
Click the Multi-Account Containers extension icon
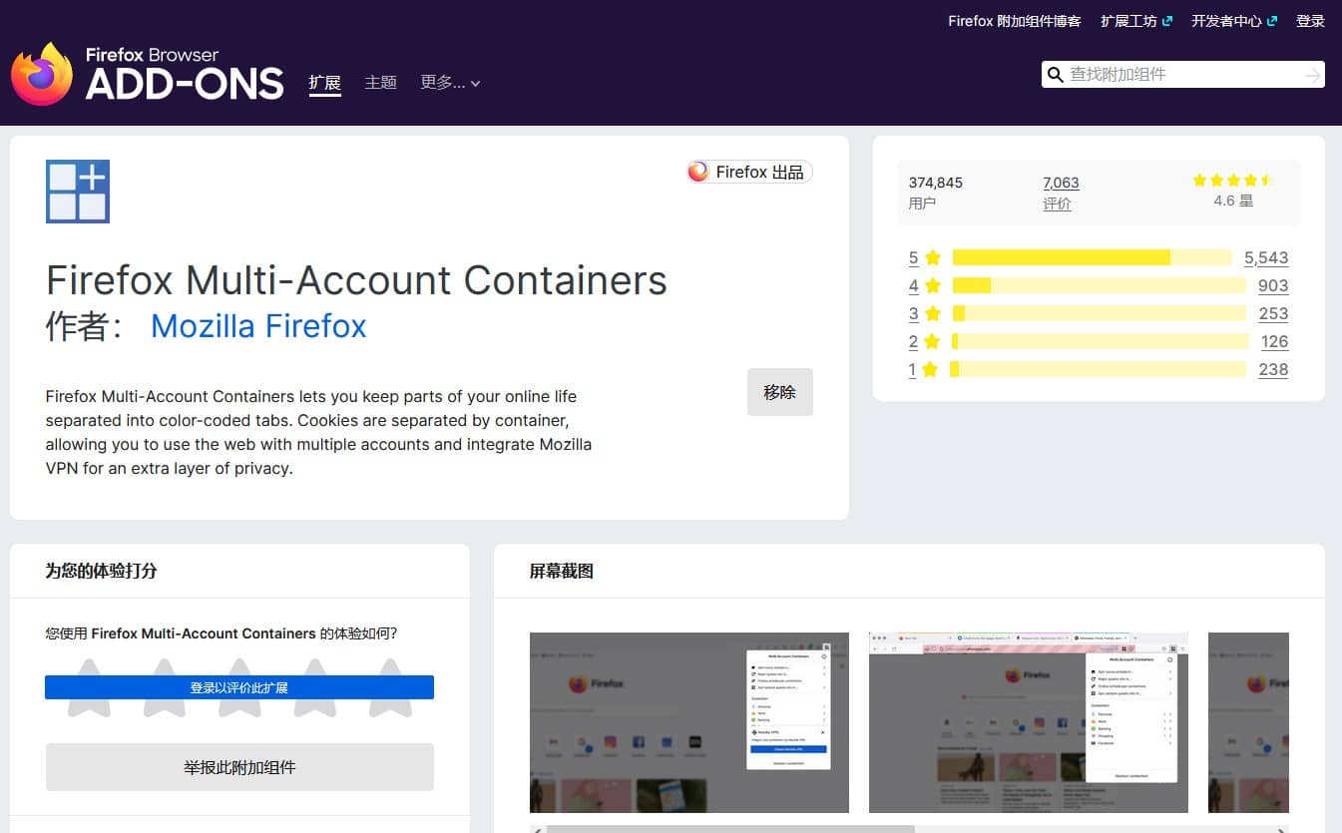[x=78, y=192]
